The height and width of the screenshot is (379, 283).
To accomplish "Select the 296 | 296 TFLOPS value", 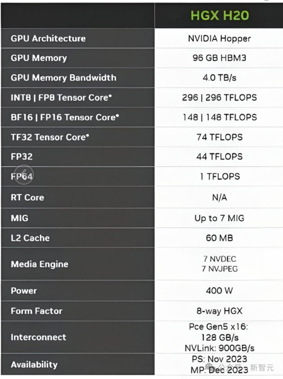I will click(x=219, y=97).
